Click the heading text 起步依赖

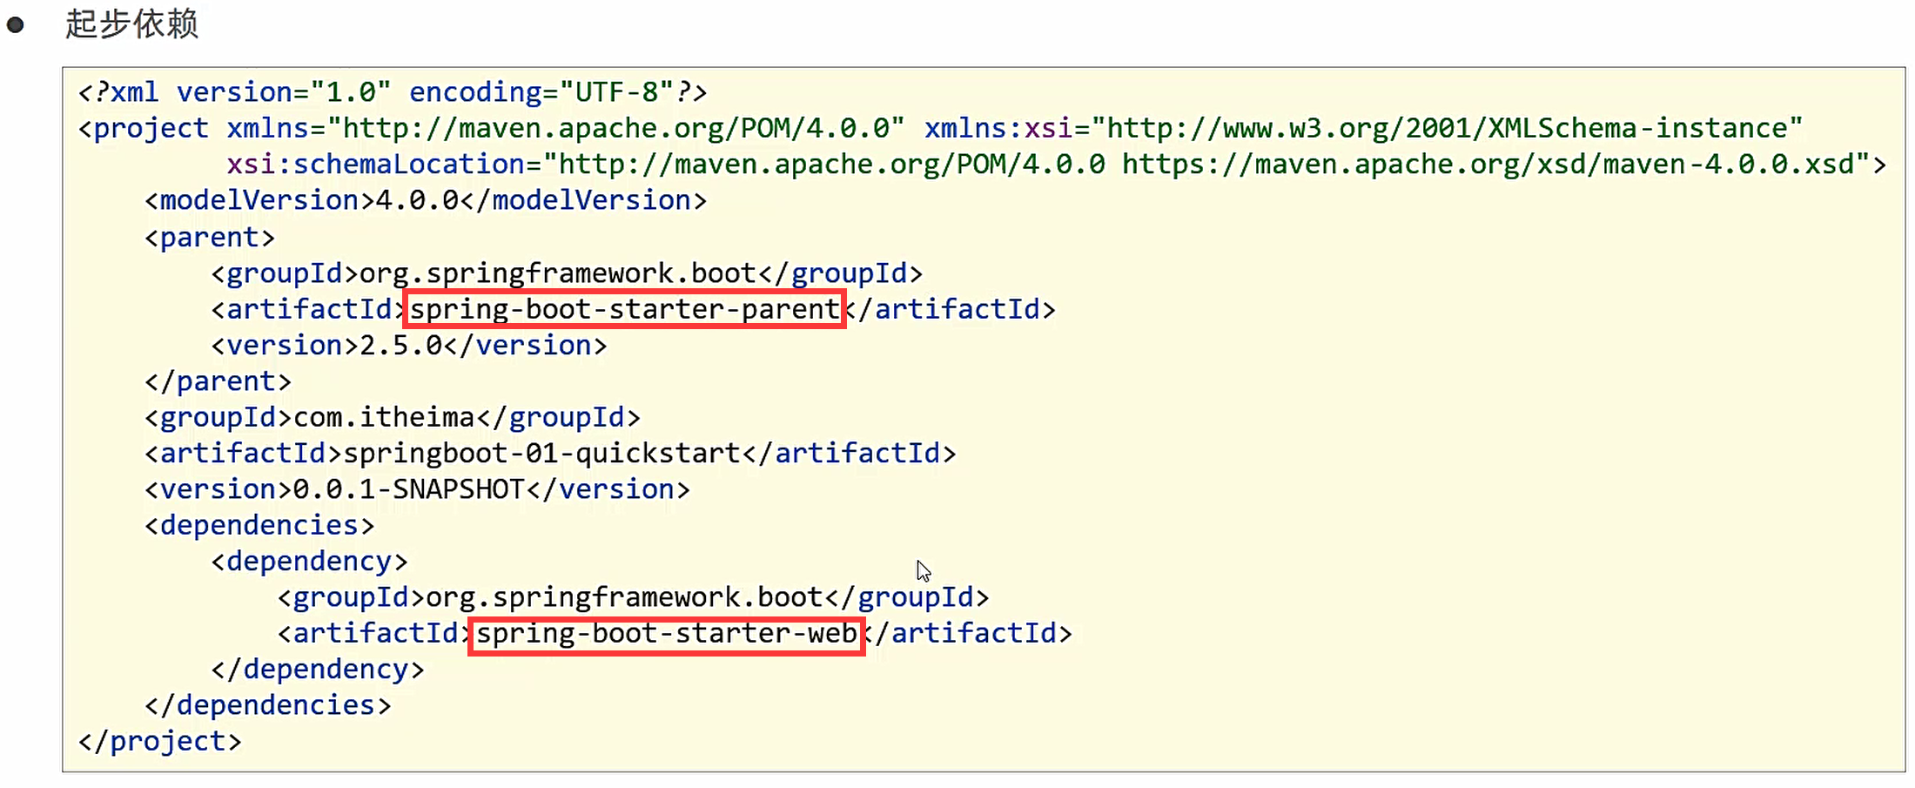[x=132, y=24]
